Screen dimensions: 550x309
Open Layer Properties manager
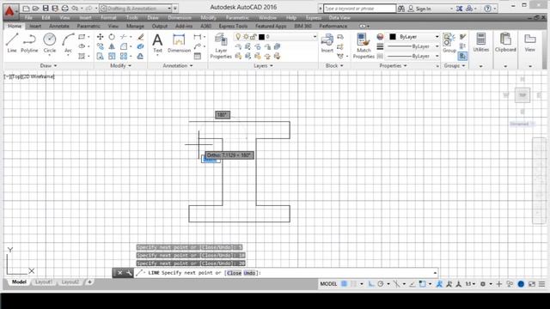pyautogui.click(x=221, y=45)
